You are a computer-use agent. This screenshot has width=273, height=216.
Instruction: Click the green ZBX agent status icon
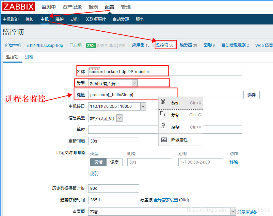click(x=91, y=45)
